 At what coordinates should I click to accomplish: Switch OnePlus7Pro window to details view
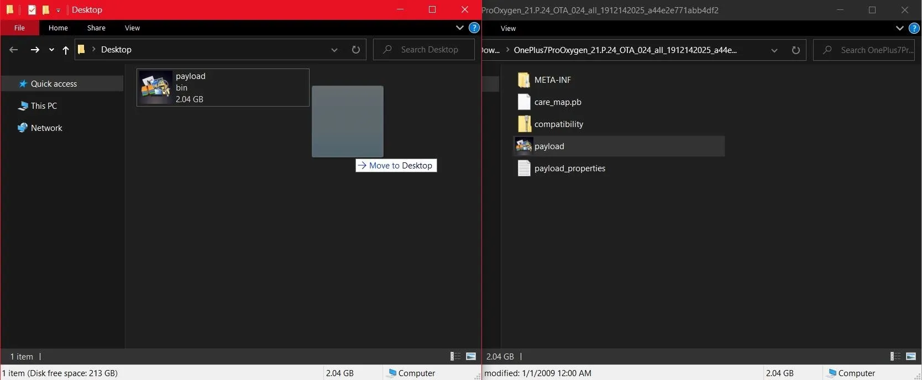tap(895, 357)
